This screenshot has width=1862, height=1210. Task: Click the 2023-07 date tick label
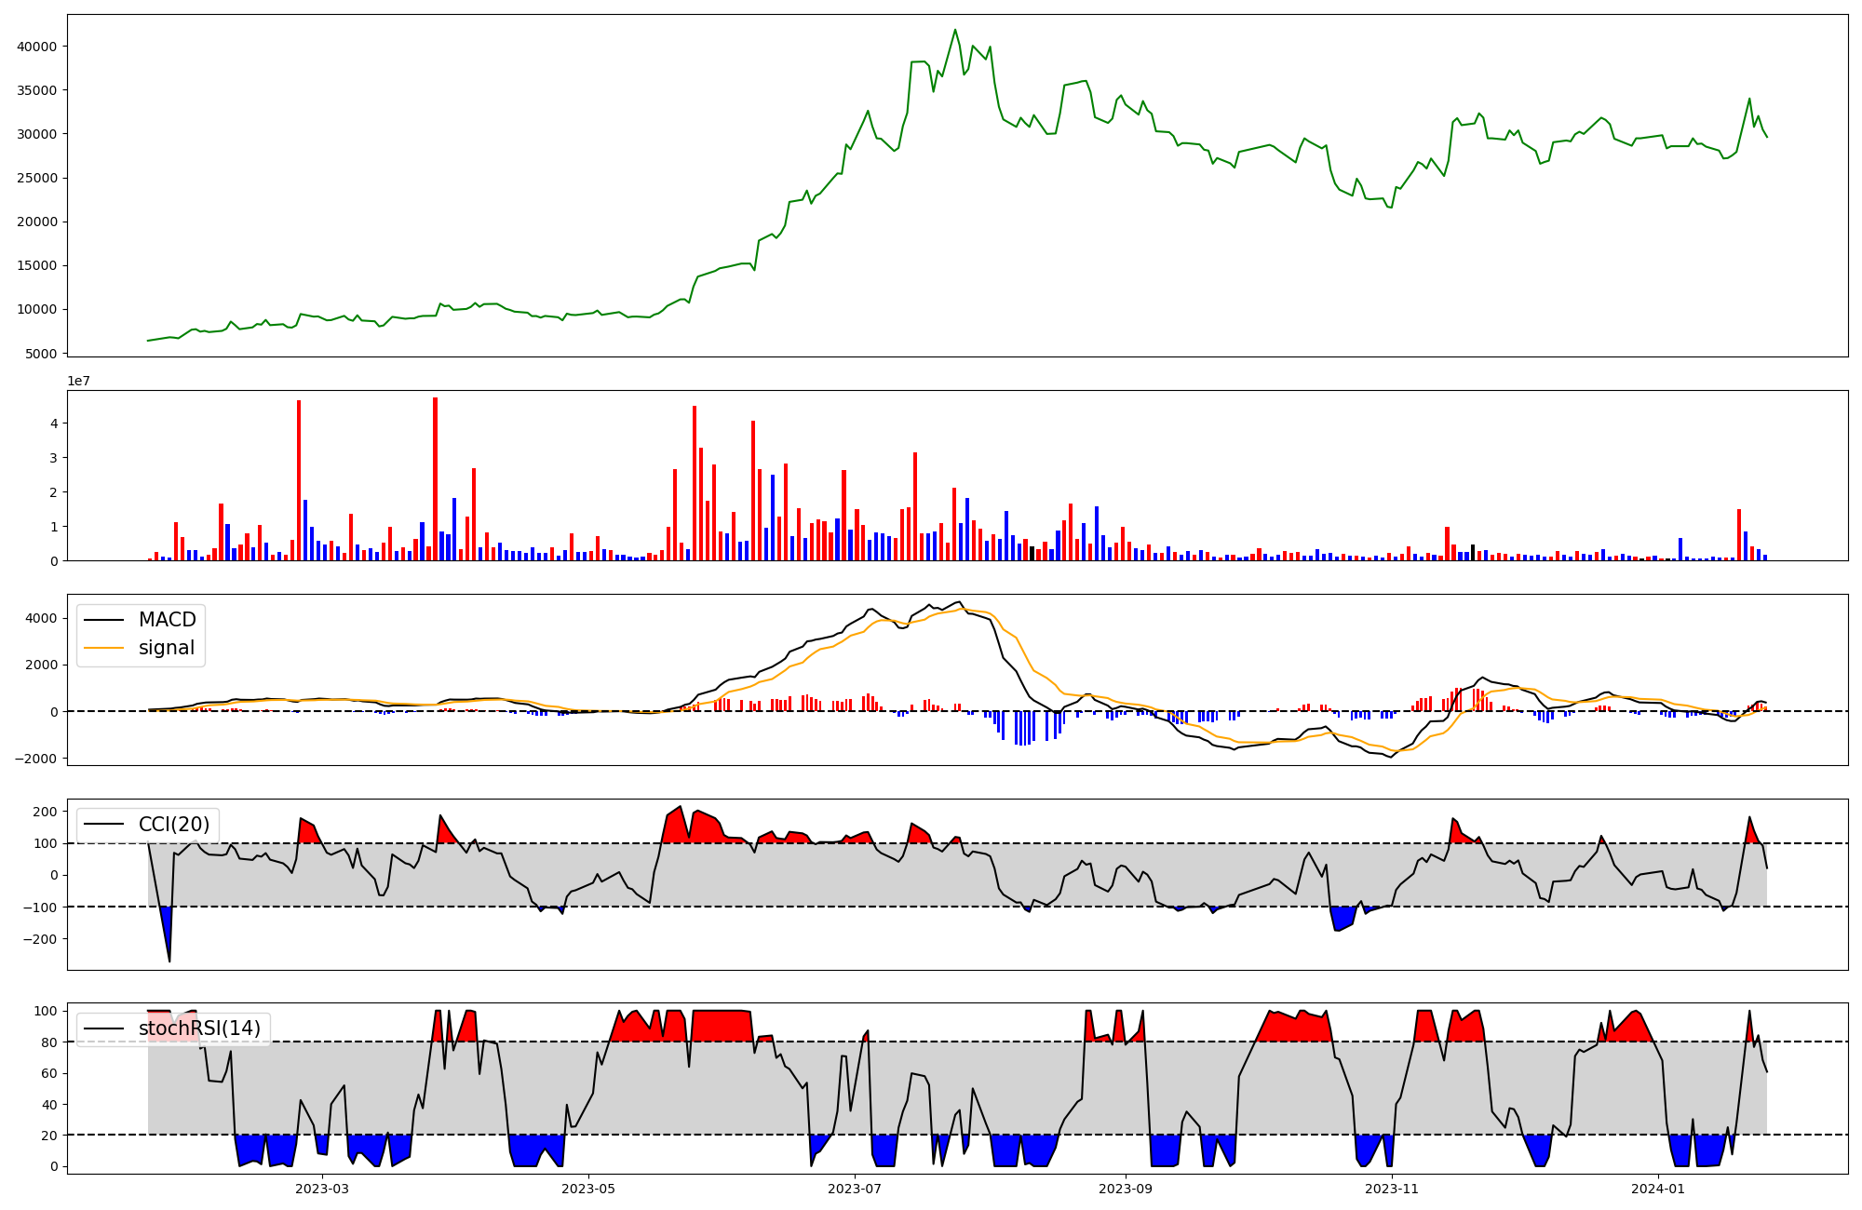pyautogui.click(x=855, y=1189)
